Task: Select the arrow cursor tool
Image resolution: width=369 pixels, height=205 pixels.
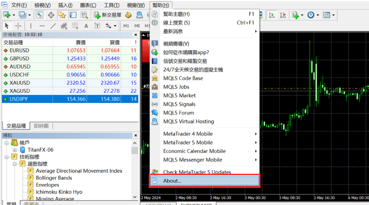Action: 7,26
